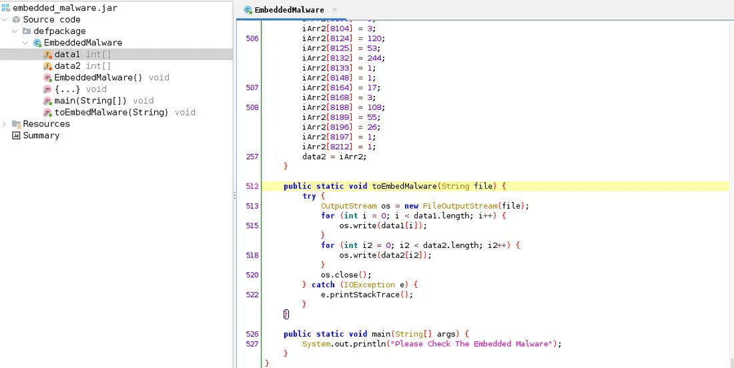Click the Summary icon in tree

[x=17, y=135]
